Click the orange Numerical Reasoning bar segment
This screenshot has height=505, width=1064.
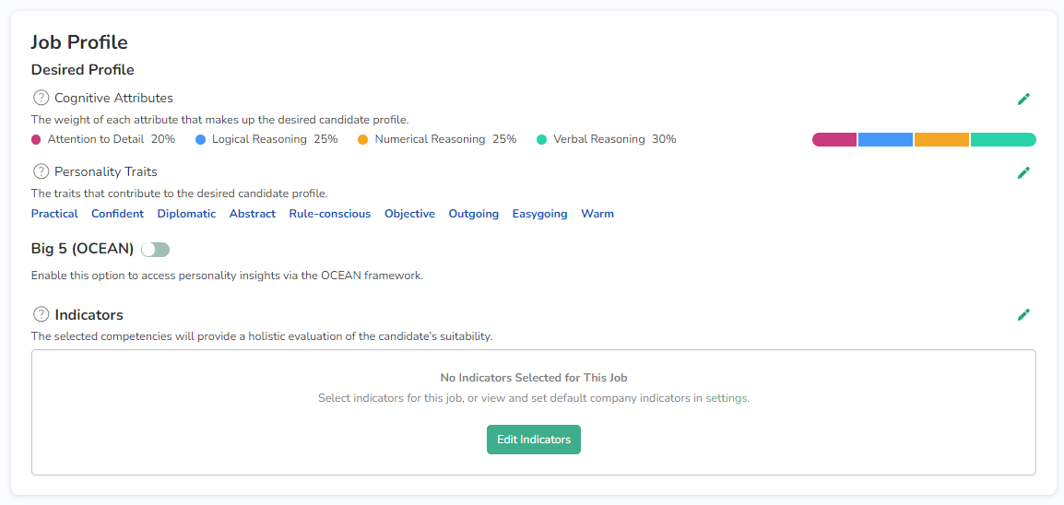pyautogui.click(x=941, y=140)
